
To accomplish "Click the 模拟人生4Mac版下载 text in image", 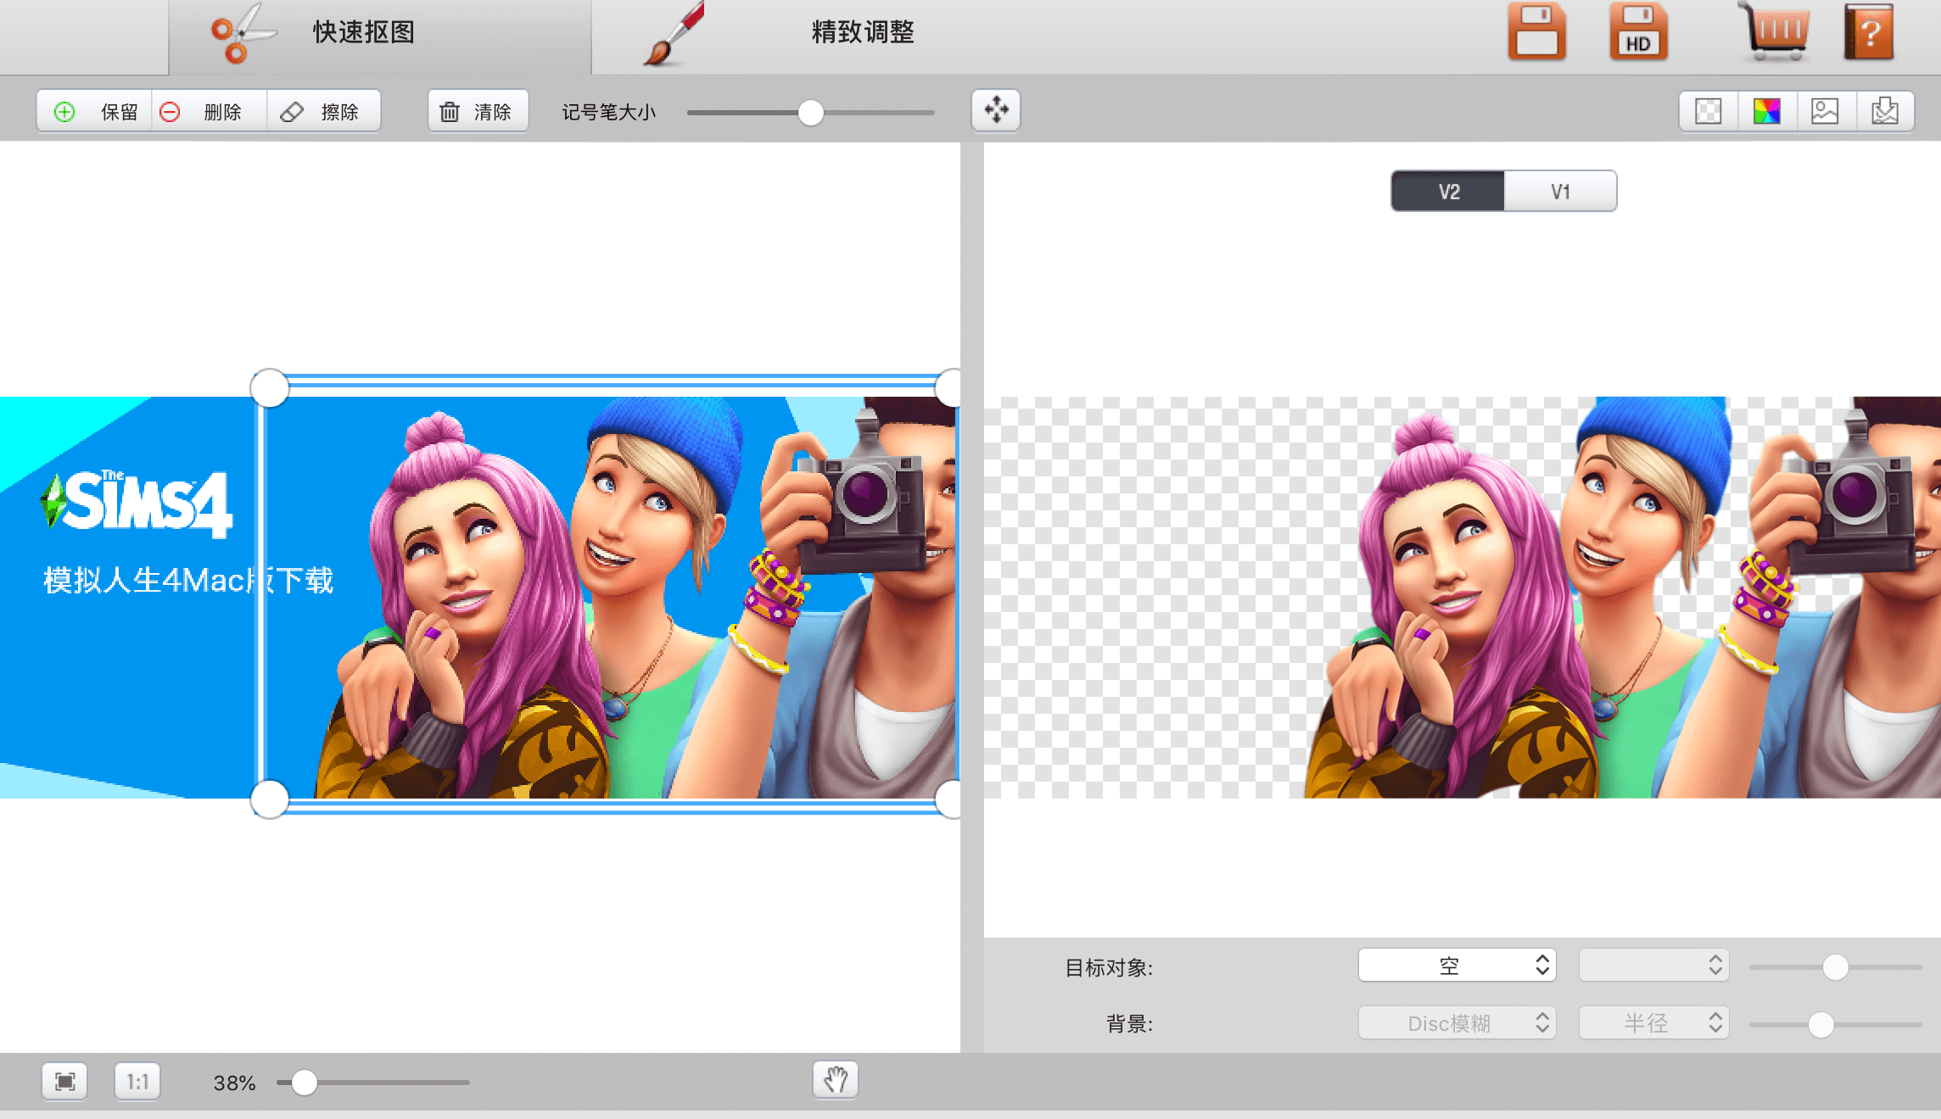I will click(188, 581).
